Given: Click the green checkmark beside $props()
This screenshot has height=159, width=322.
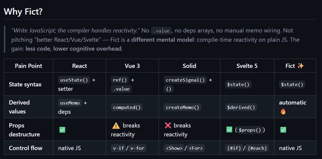Looking at the screenshot, I should pyautogui.click(x=229, y=130).
